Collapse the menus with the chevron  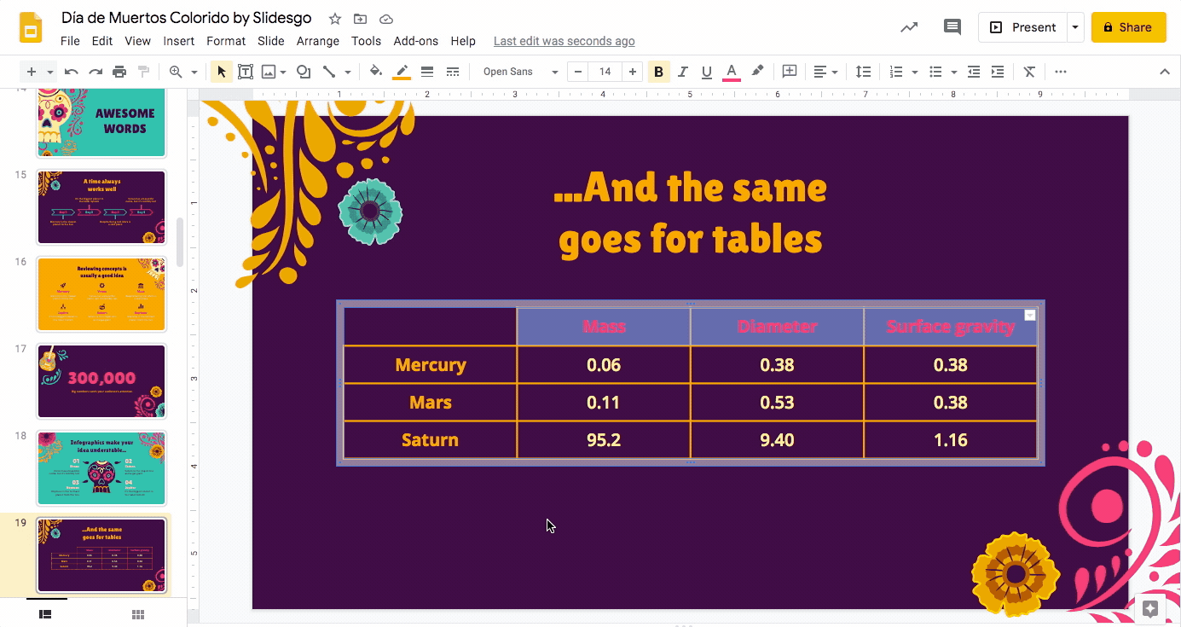point(1165,72)
